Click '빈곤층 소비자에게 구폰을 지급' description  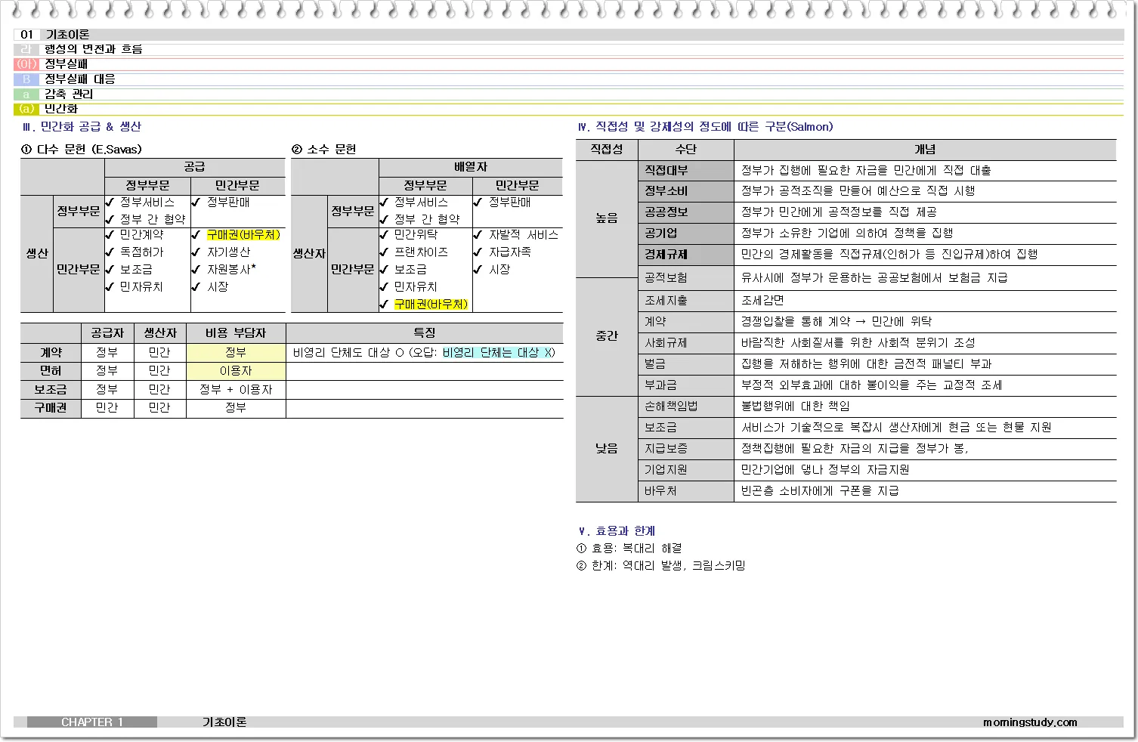820,491
